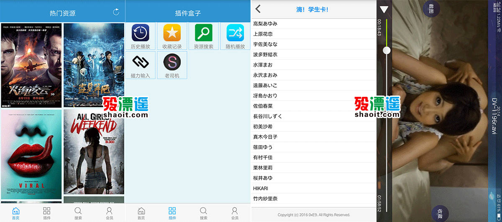
Task: Choose 波多野結衣 from the list
Action: [314, 55]
